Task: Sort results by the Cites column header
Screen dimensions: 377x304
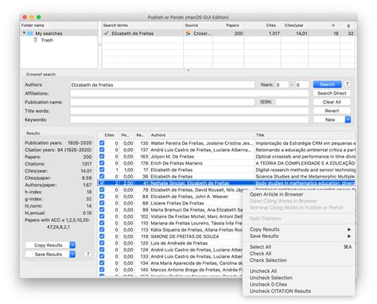Action: 109,135
